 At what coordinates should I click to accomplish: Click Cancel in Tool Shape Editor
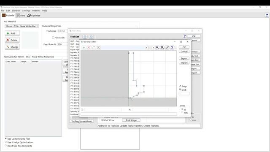(184, 52)
